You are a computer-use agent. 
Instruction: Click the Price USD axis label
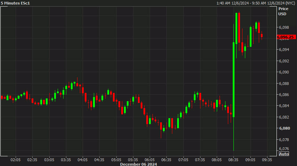(x=283, y=11)
